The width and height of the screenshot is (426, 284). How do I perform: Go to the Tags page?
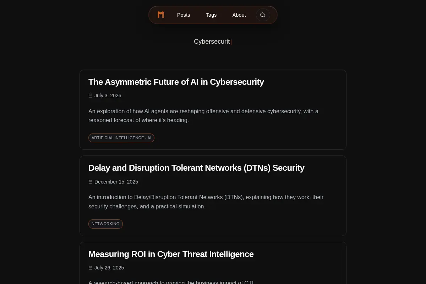point(211,15)
